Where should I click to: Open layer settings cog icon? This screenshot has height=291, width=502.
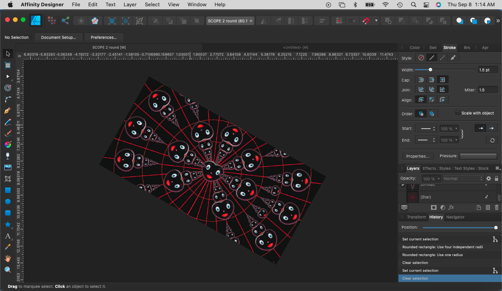click(x=489, y=178)
